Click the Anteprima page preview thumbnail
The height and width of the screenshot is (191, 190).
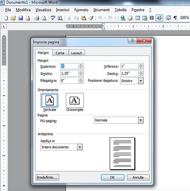click(122, 154)
